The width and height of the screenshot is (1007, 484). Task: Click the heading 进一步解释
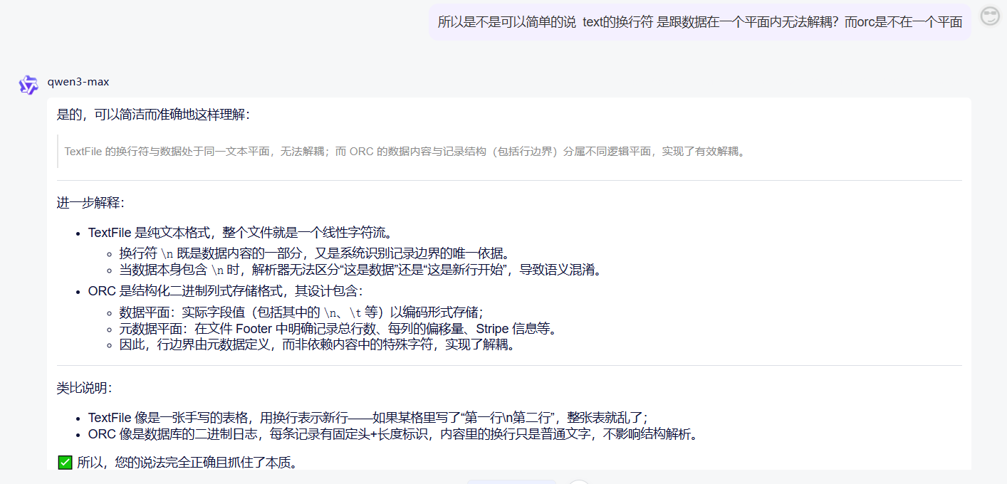90,203
